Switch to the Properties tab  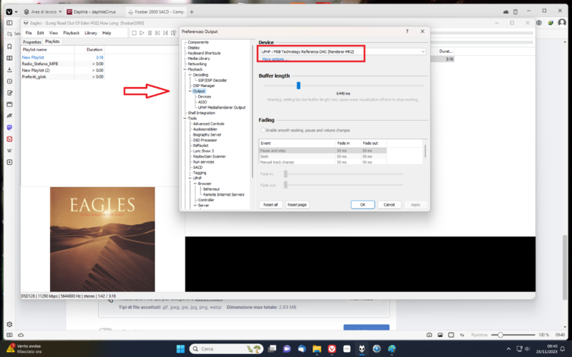pyautogui.click(x=32, y=41)
